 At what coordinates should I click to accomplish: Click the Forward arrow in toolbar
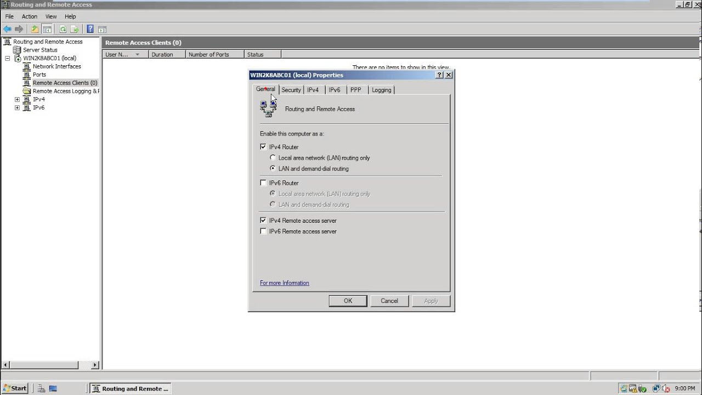pos(19,29)
